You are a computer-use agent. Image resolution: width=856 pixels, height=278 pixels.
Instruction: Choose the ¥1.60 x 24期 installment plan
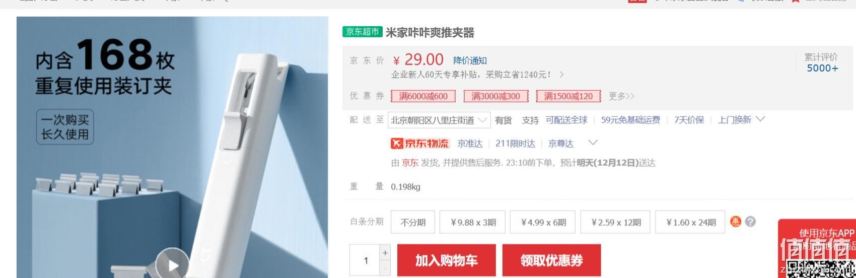[691, 222]
